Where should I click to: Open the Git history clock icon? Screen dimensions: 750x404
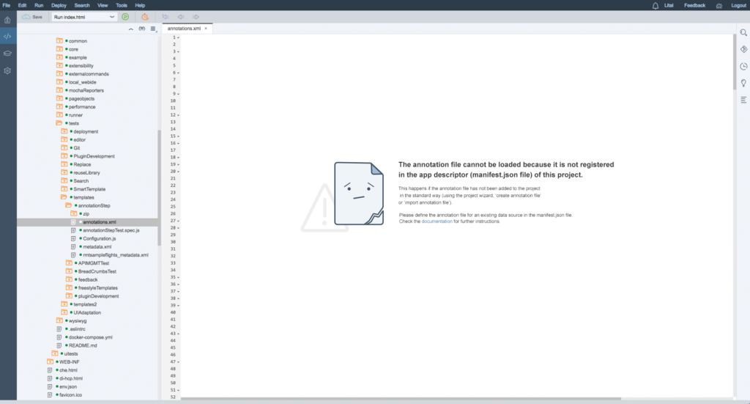click(x=743, y=66)
